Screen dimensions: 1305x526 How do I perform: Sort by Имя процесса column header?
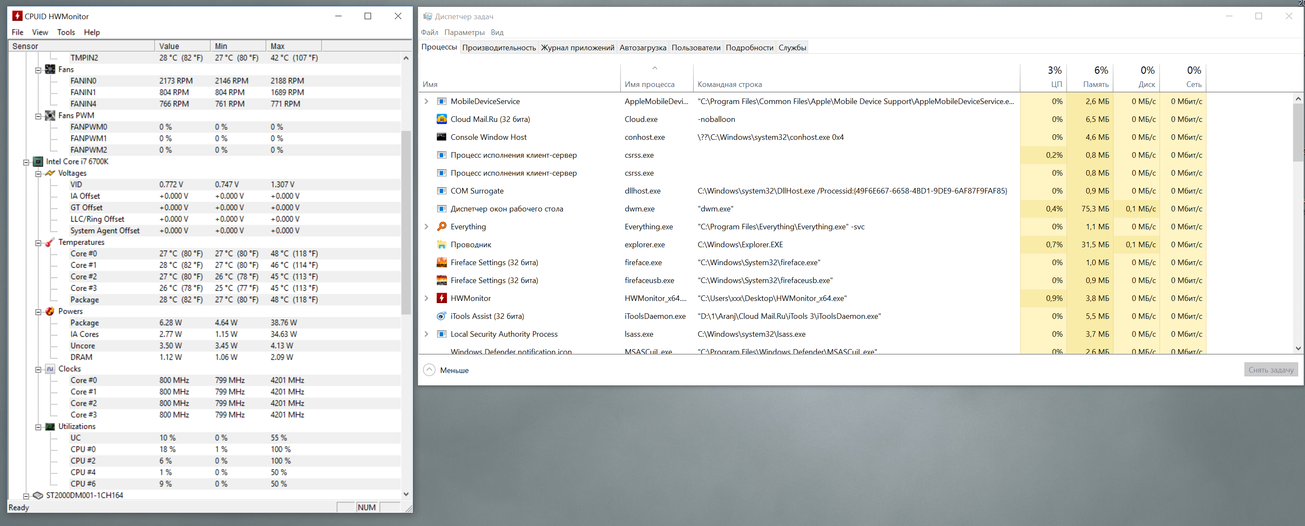(x=657, y=77)
